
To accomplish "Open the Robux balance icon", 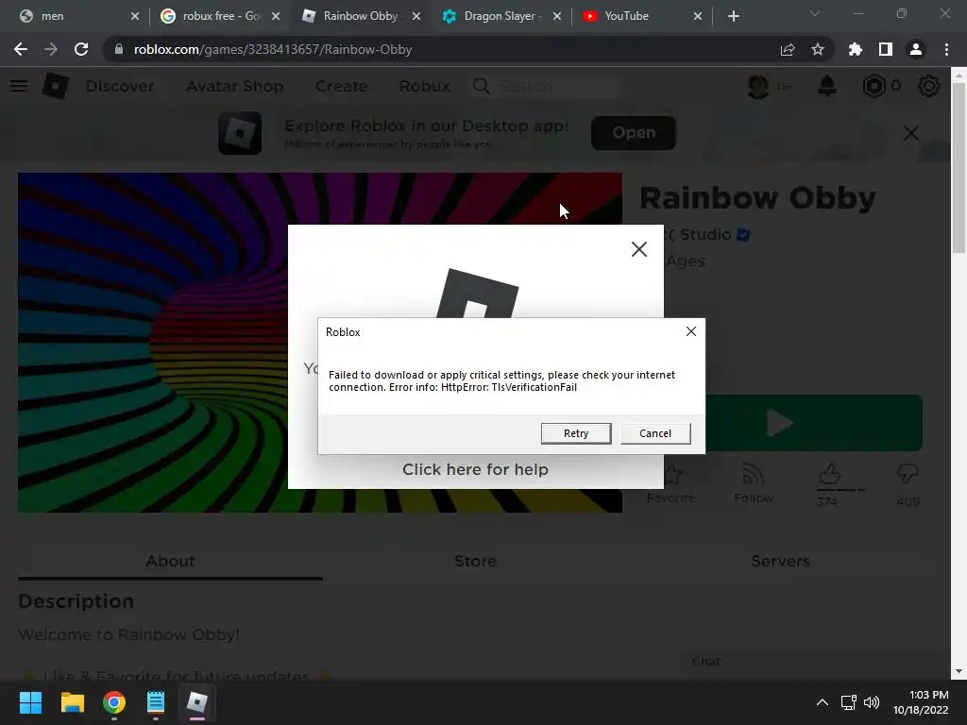I will point(874,86).
